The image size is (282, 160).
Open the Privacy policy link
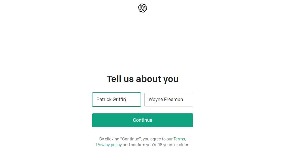coord(109,145)
